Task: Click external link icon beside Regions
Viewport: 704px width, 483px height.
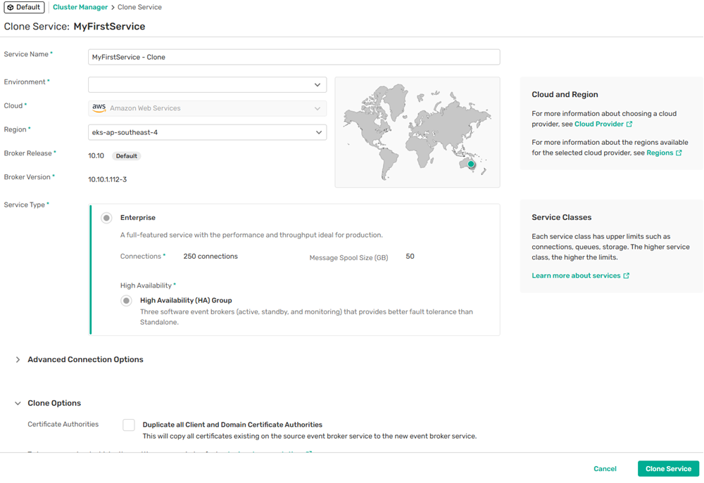Action: coord(679,153)
